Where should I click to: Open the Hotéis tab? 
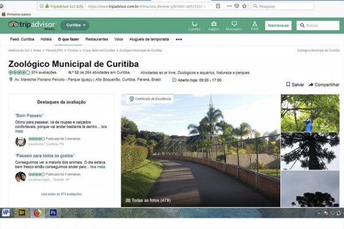46,39
